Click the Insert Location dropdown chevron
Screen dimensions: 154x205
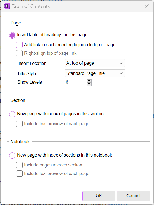click(121, 63)
